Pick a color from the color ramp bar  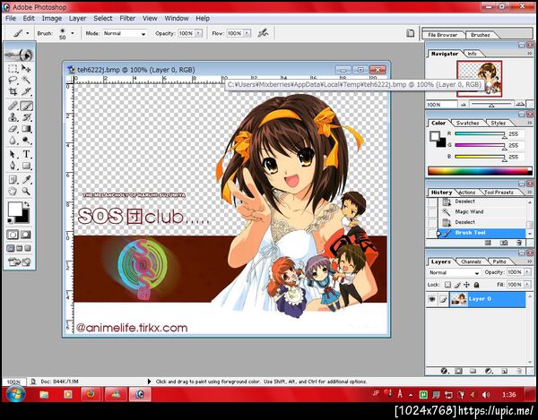[480, 171]
